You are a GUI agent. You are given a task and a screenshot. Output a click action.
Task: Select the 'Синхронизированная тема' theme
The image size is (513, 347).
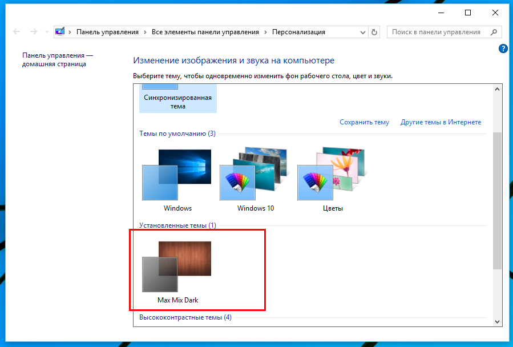tap(177, 98)
